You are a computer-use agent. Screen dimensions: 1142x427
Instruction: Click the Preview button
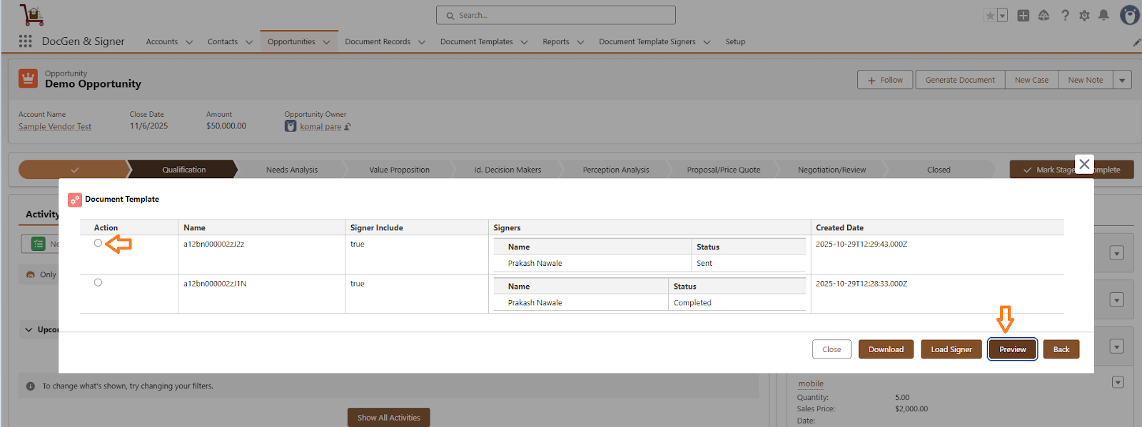coord(1012,349)
